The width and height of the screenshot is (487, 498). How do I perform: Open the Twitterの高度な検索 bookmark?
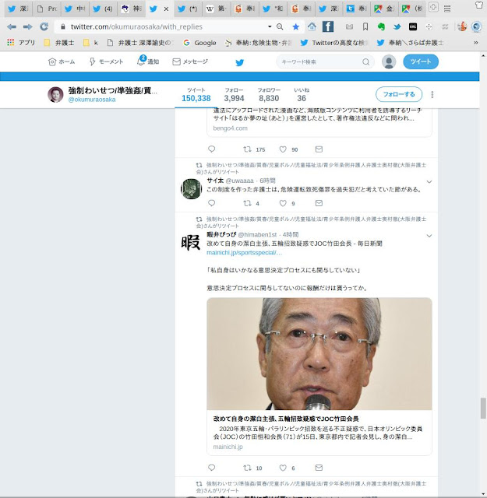(x=334, y=43)
